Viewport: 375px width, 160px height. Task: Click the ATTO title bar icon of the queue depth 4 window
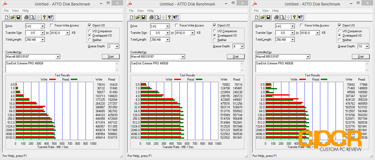[130, 4]
